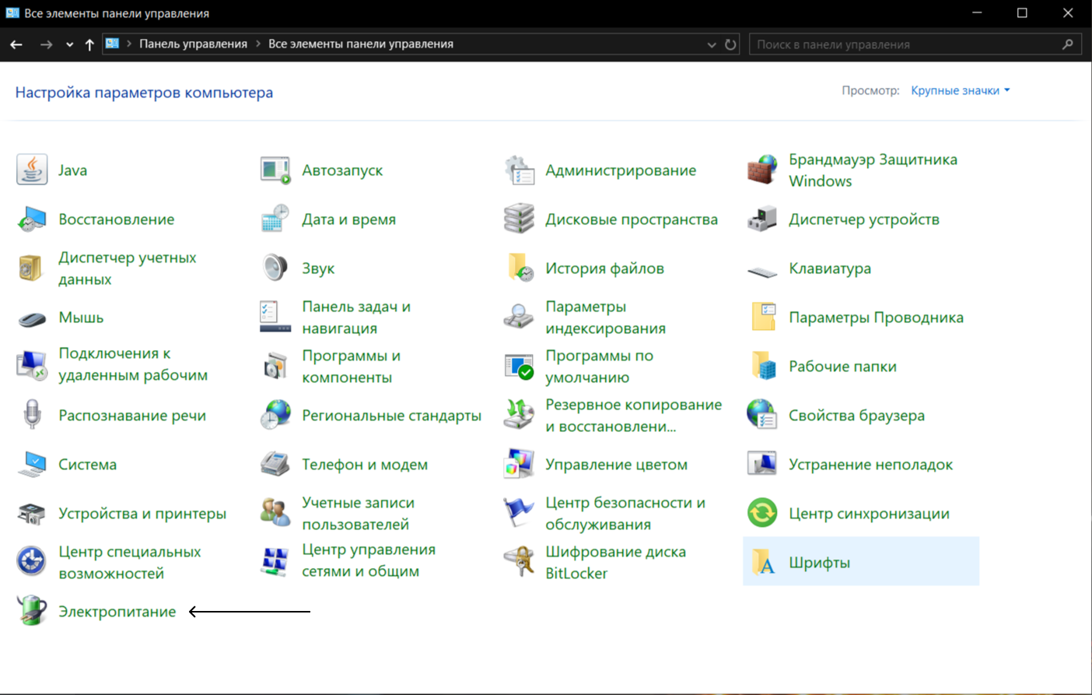Open the Рабочие папки icon
1092x695 pixels.
(762, 367)
